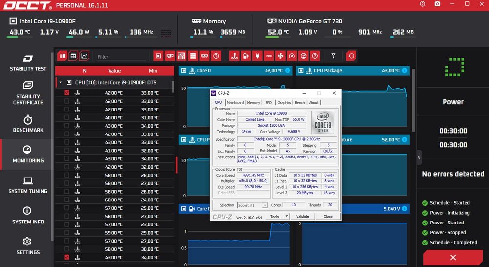
Task: Sort by the Min column header
Action: 153,71
